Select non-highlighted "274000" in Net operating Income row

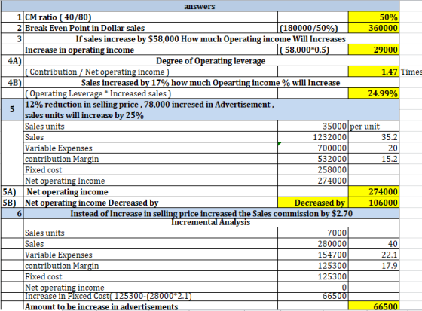pyautogui.click(x=313, y=181)
